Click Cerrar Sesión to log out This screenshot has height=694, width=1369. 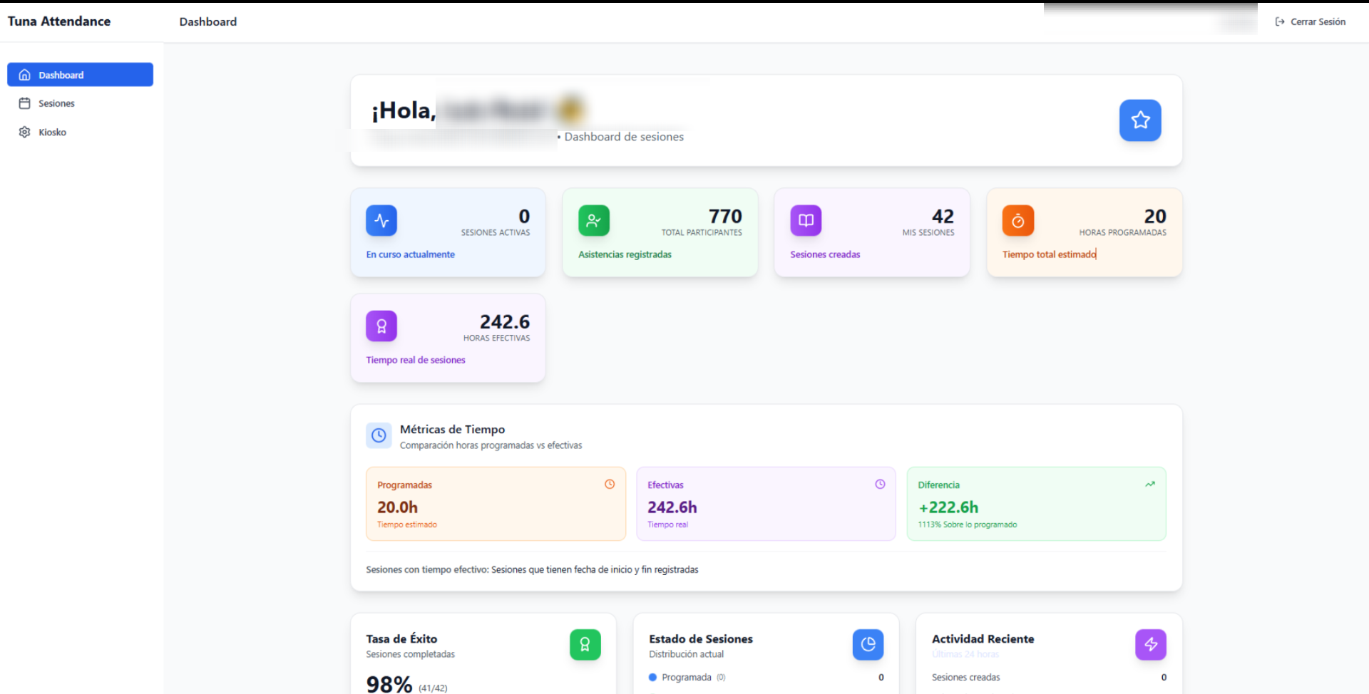(x=1318, y=21)
